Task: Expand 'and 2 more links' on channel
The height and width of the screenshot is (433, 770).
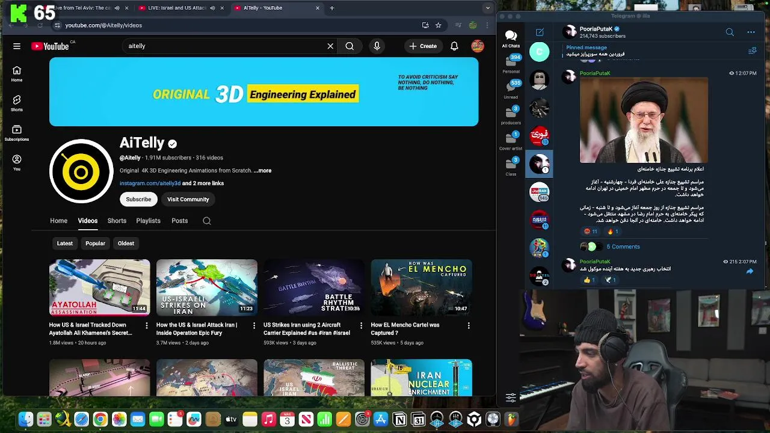Action: [203, 183]
